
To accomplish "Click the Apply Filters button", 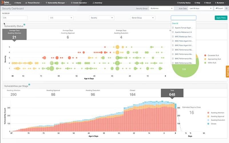I will point(221,18).
